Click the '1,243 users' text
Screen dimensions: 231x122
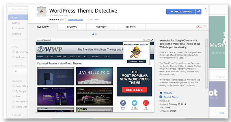coord(93,20)
